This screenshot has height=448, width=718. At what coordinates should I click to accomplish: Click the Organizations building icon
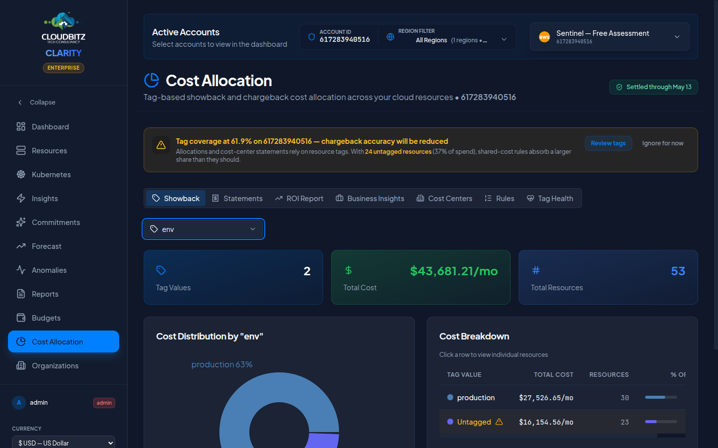pos(21,365)
